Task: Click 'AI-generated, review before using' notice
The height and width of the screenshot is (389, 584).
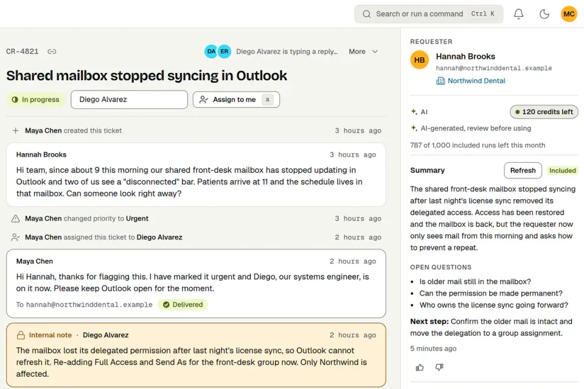Action: tap(476, 128)
